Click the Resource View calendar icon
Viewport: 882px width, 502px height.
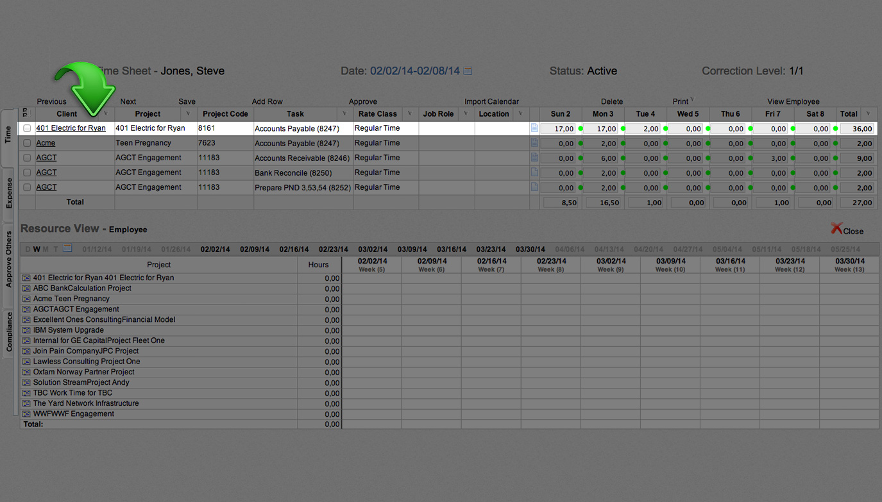tap(67, 249)
